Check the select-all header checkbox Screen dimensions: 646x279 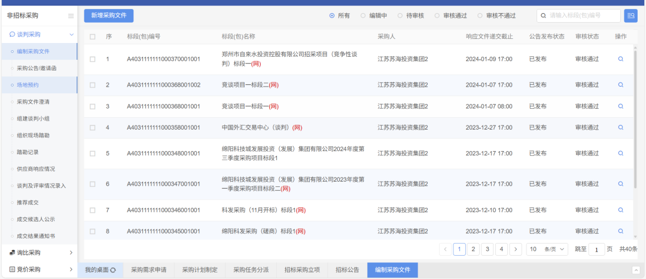pyautogui.click(x=92, y=36)
